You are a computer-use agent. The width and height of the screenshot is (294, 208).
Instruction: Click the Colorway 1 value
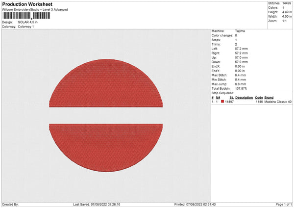27,26
